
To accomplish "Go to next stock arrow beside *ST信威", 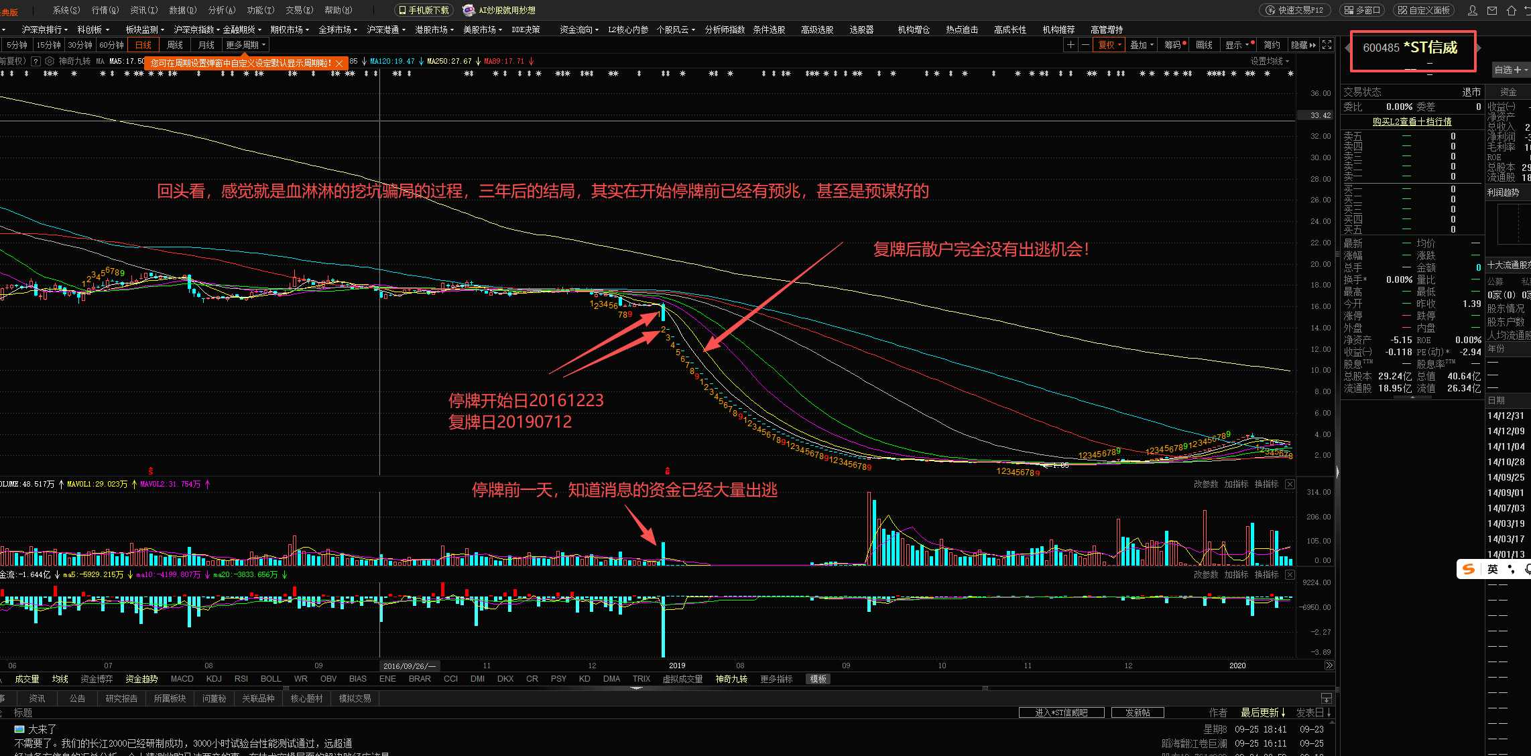I will (x=1479, y=48).
